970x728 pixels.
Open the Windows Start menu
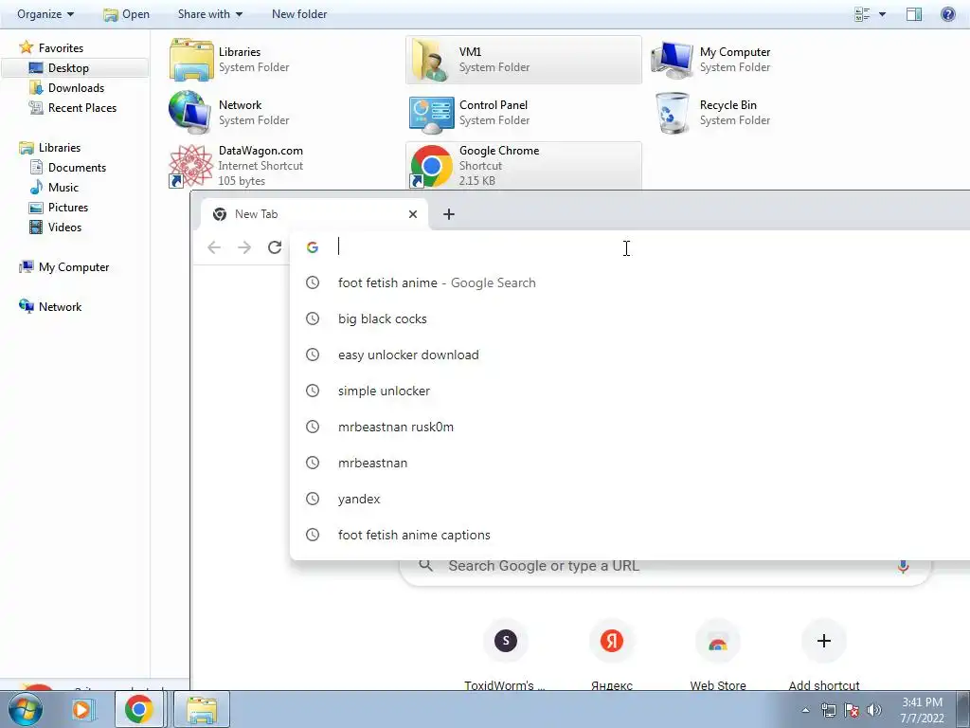click(25, 709)
